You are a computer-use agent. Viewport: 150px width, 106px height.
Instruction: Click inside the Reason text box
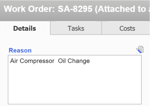pos(75,80)
